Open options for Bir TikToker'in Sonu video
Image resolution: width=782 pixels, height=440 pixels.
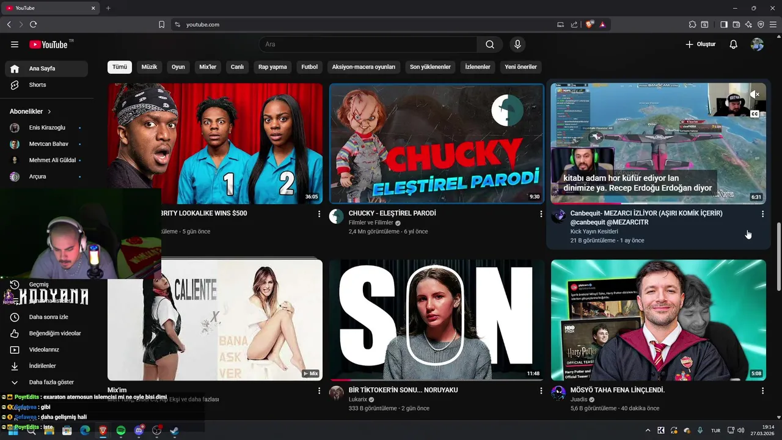click(541, 391)
